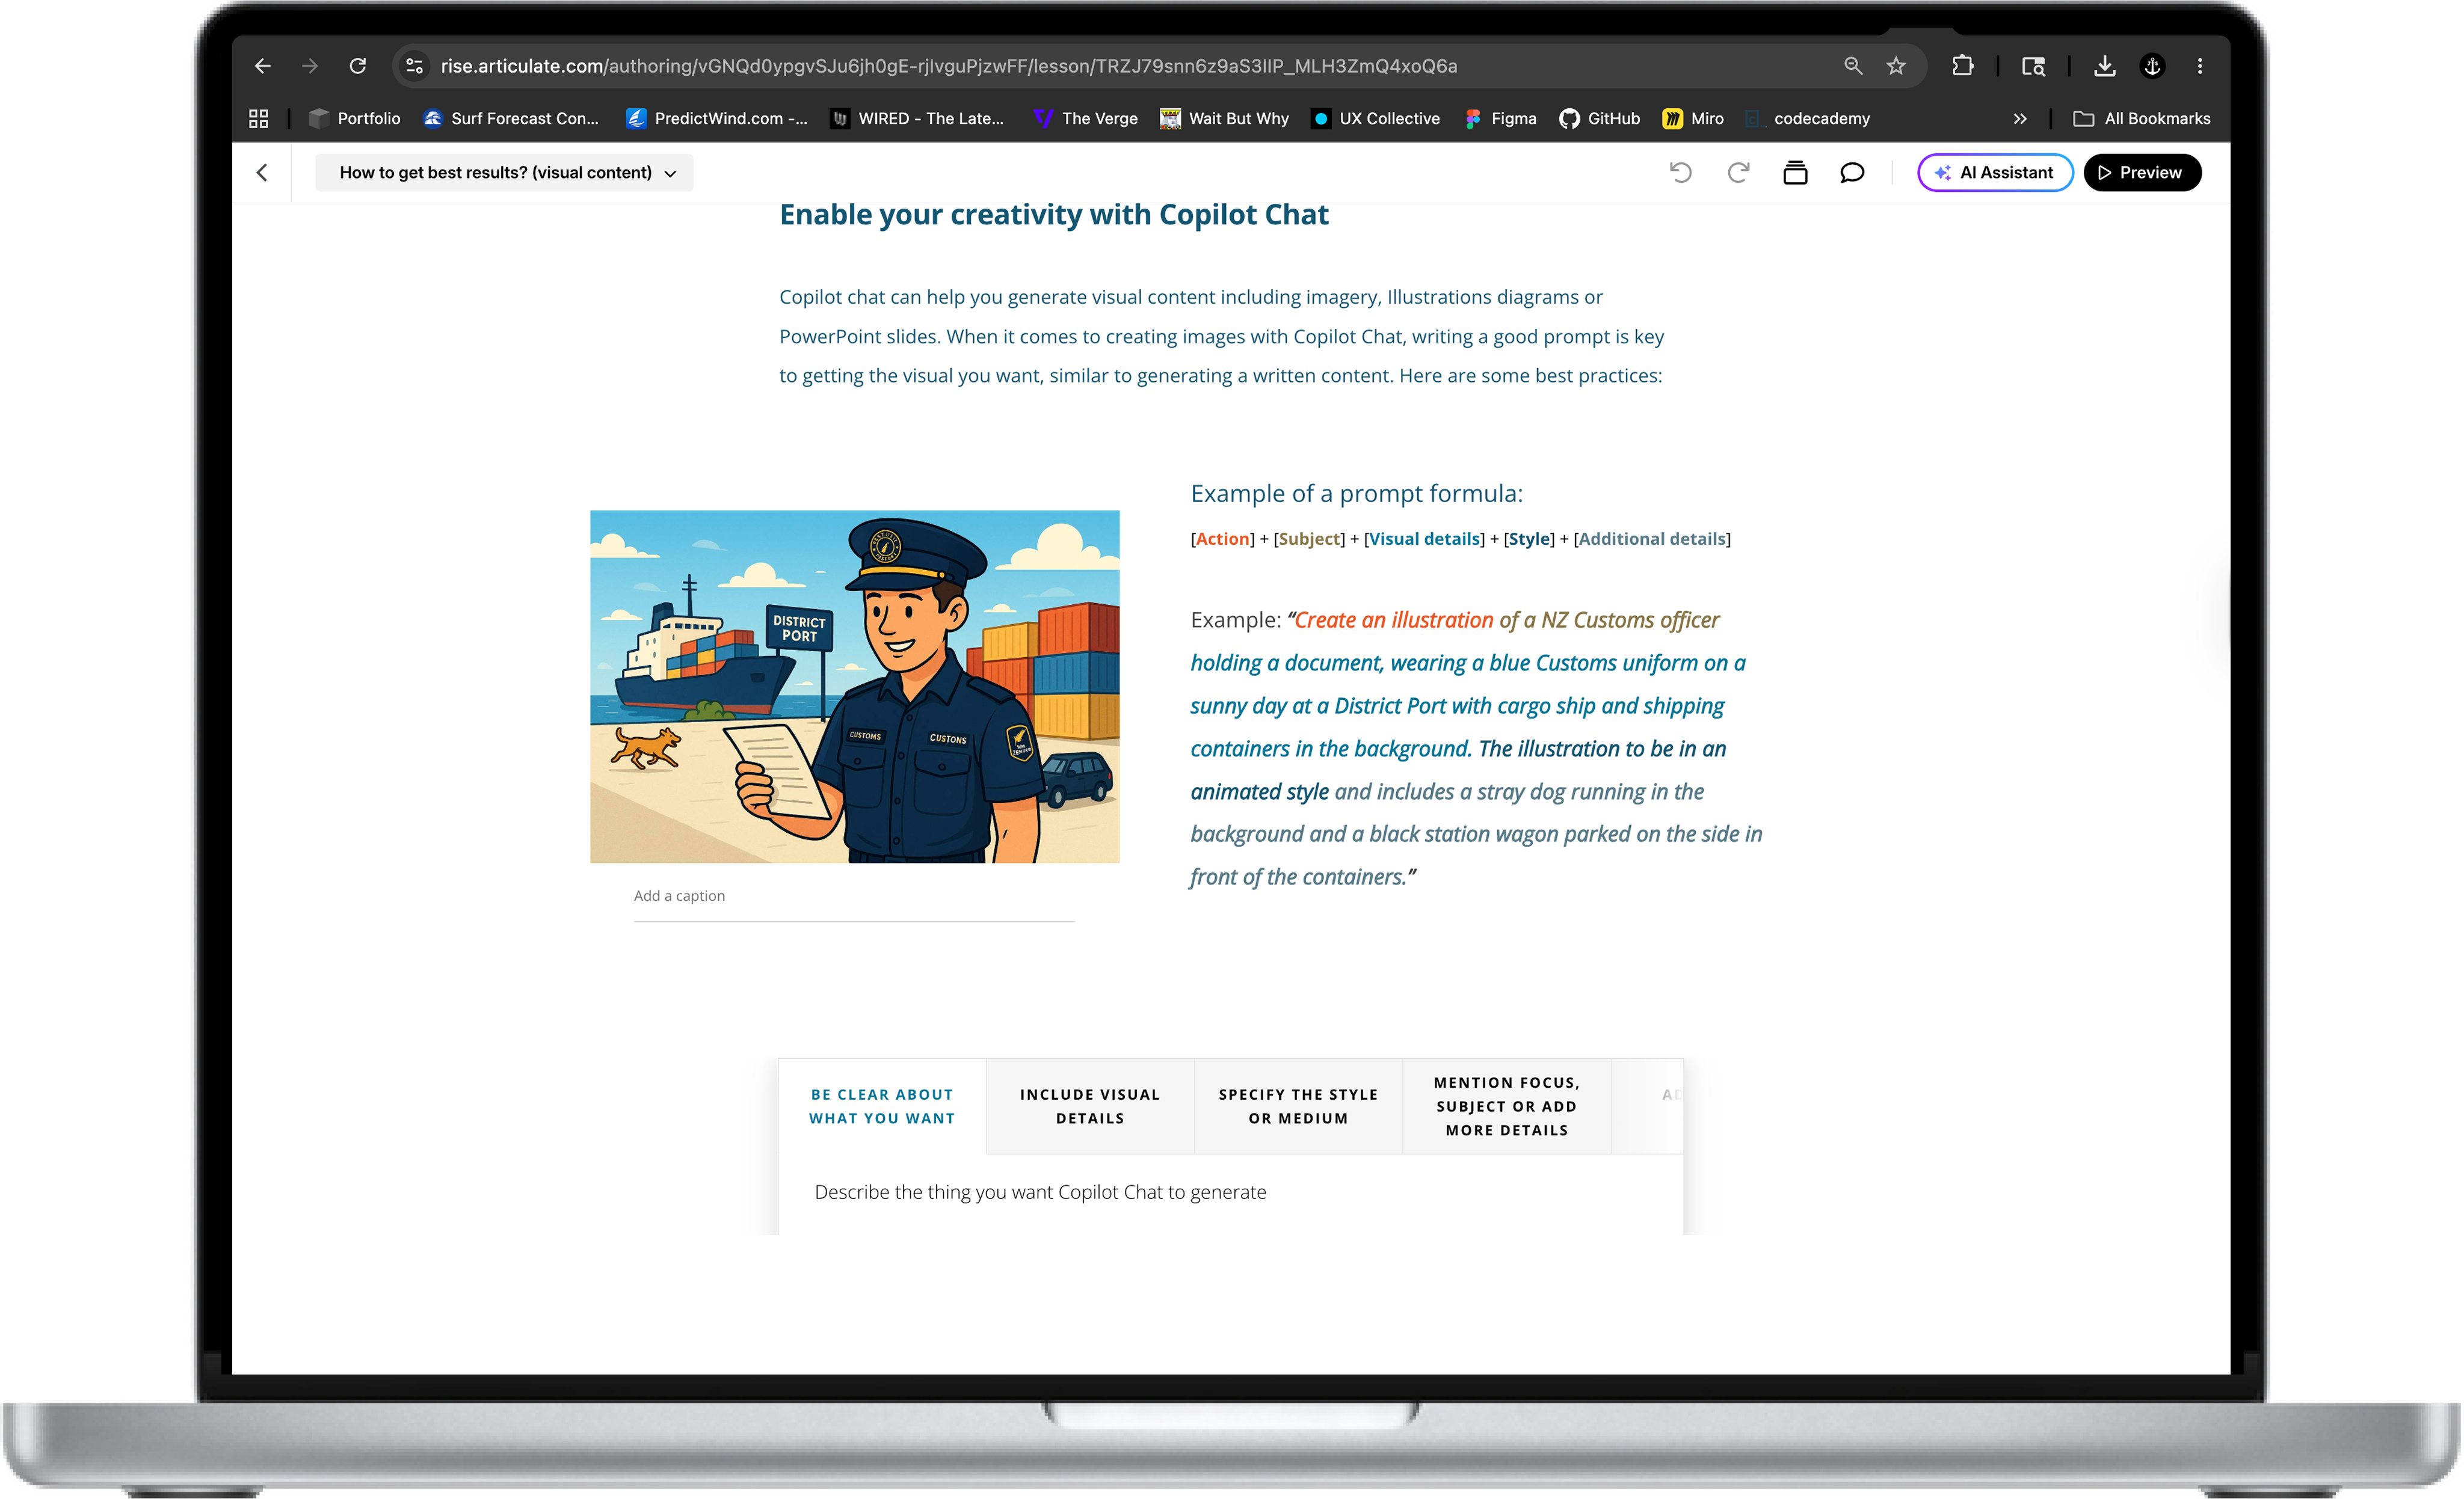Viewport: 2464px width, 1499px height.
Task: Open the AI Assistant
Action: click(1995, 173)
